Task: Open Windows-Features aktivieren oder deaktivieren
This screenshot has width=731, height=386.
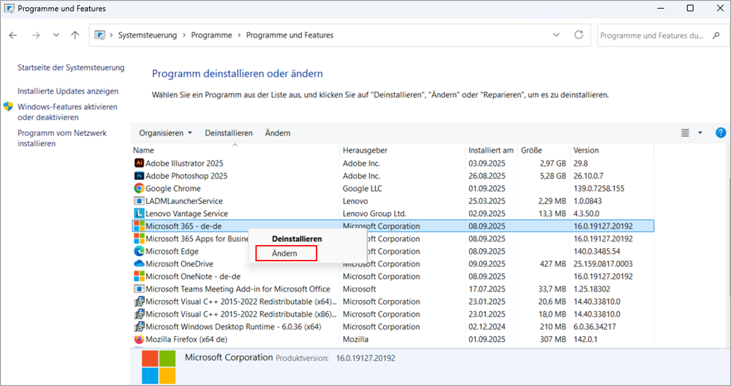Action: tap(67, 112)
